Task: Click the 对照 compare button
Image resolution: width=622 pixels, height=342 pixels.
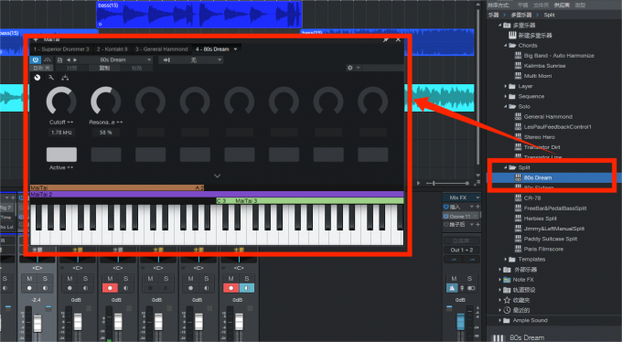Action: pyautogui.click(x=71, y=69)
